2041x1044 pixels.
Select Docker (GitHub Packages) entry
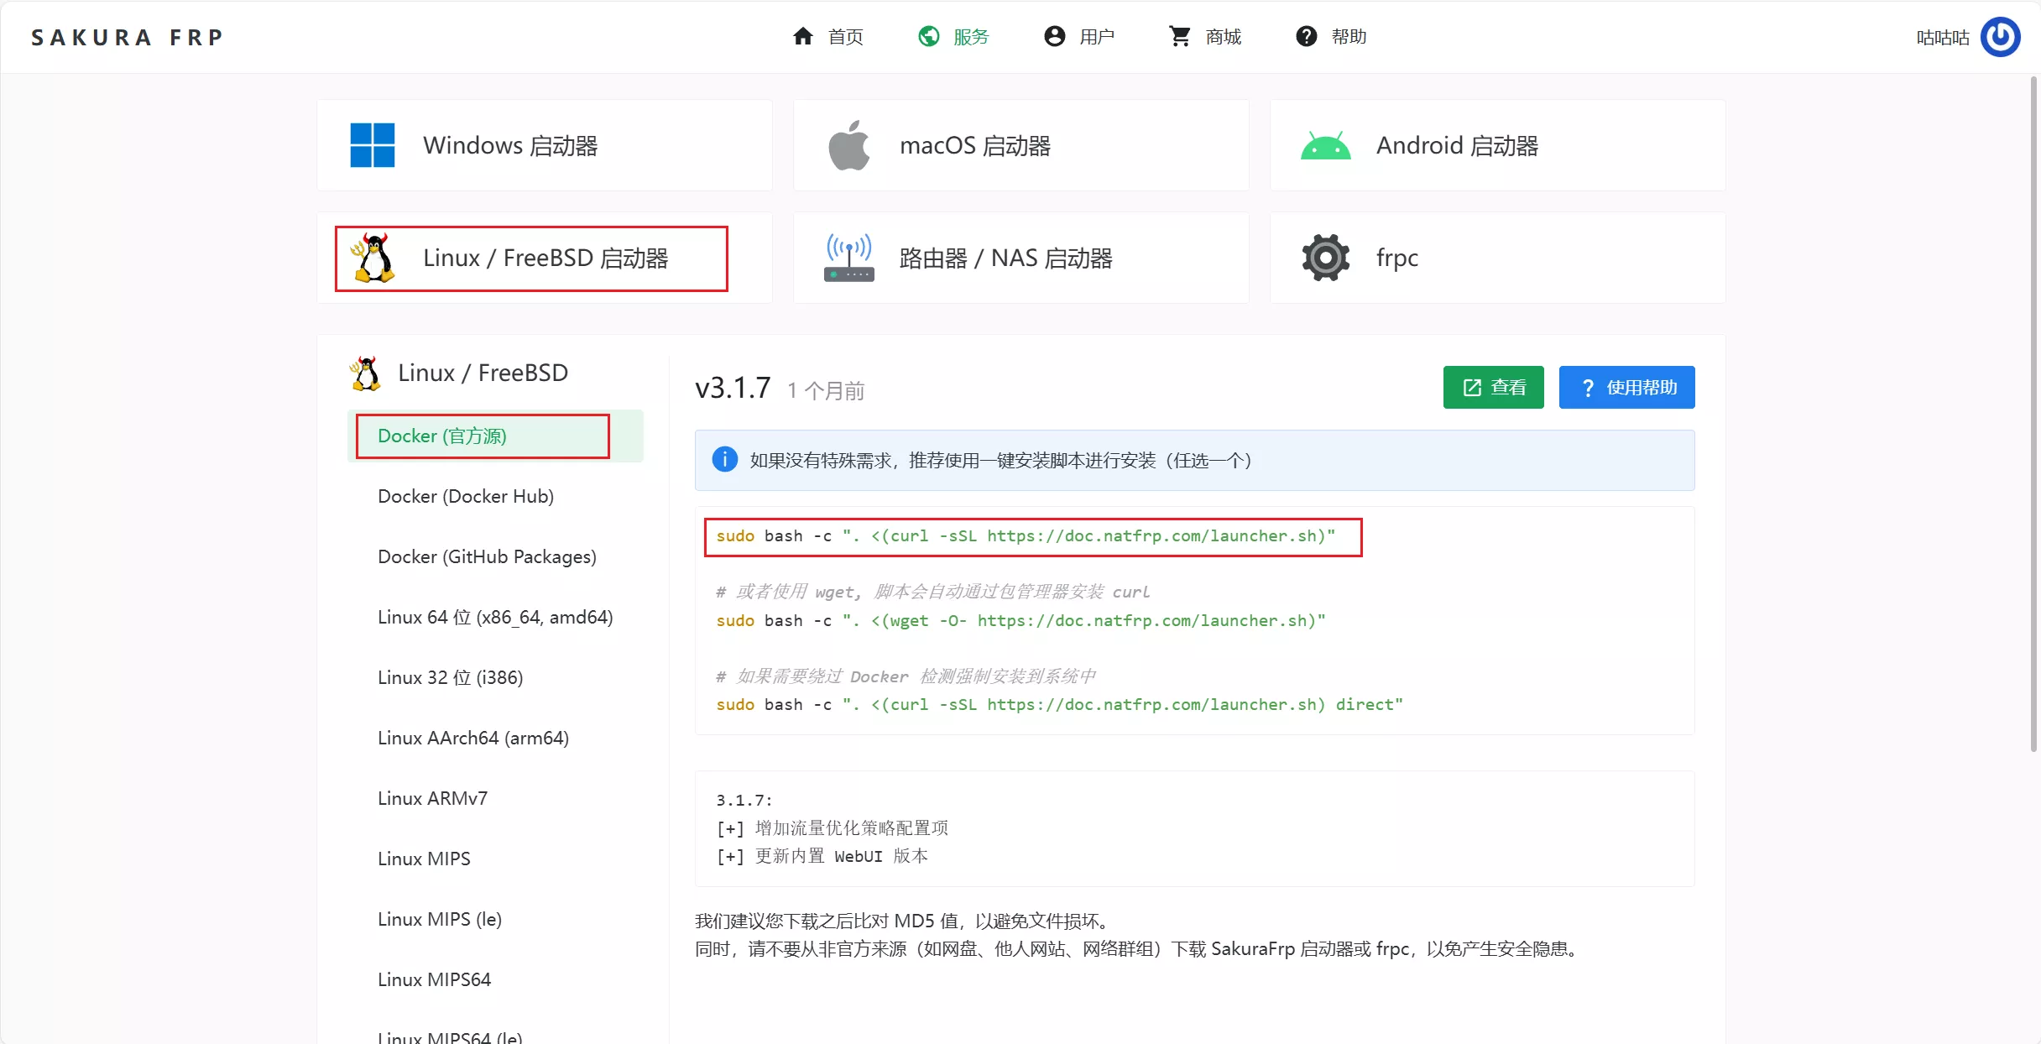click(x=487, y=556)
